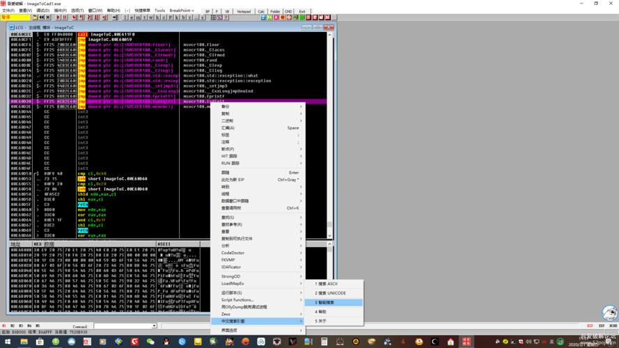
Task: Click the BP shortcut button
Action: (x=207, y=11)
